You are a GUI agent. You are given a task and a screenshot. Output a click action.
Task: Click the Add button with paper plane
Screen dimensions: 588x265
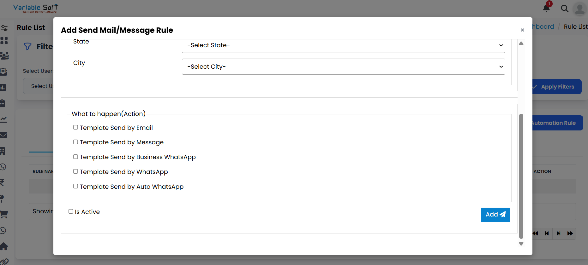pyautogui.click(x=495, y=215)
